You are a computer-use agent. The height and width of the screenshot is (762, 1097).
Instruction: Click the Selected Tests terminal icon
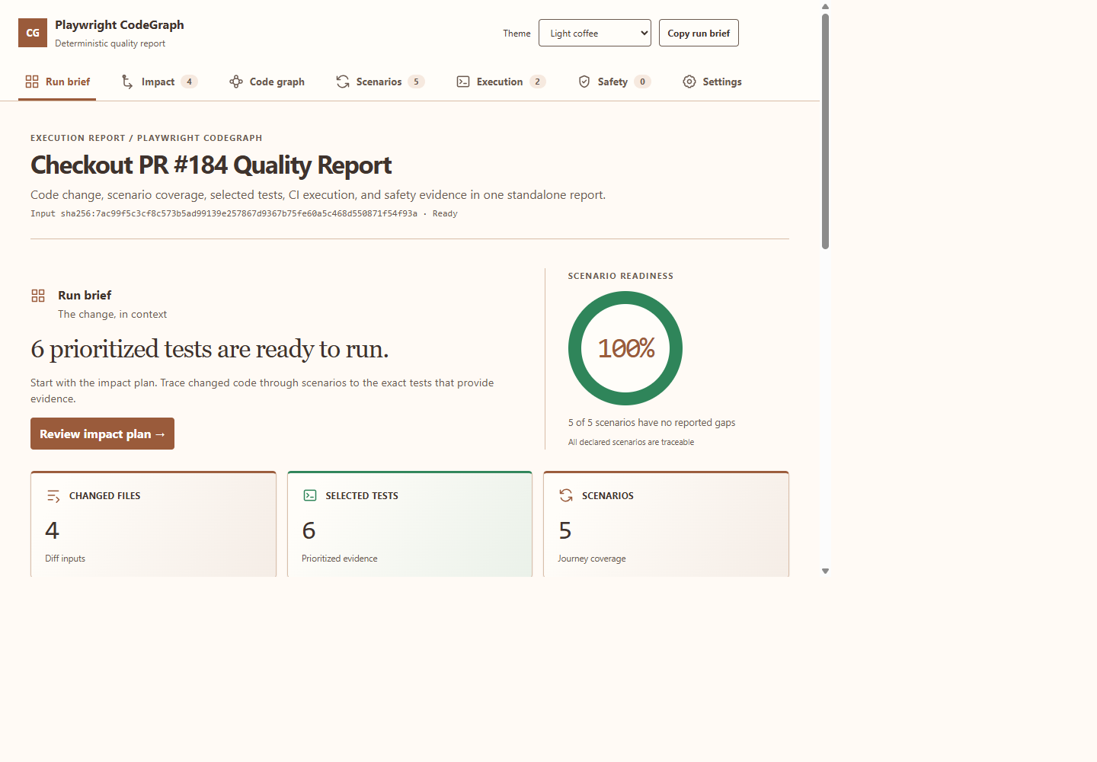pyautogui.click(x=310, y=495)
